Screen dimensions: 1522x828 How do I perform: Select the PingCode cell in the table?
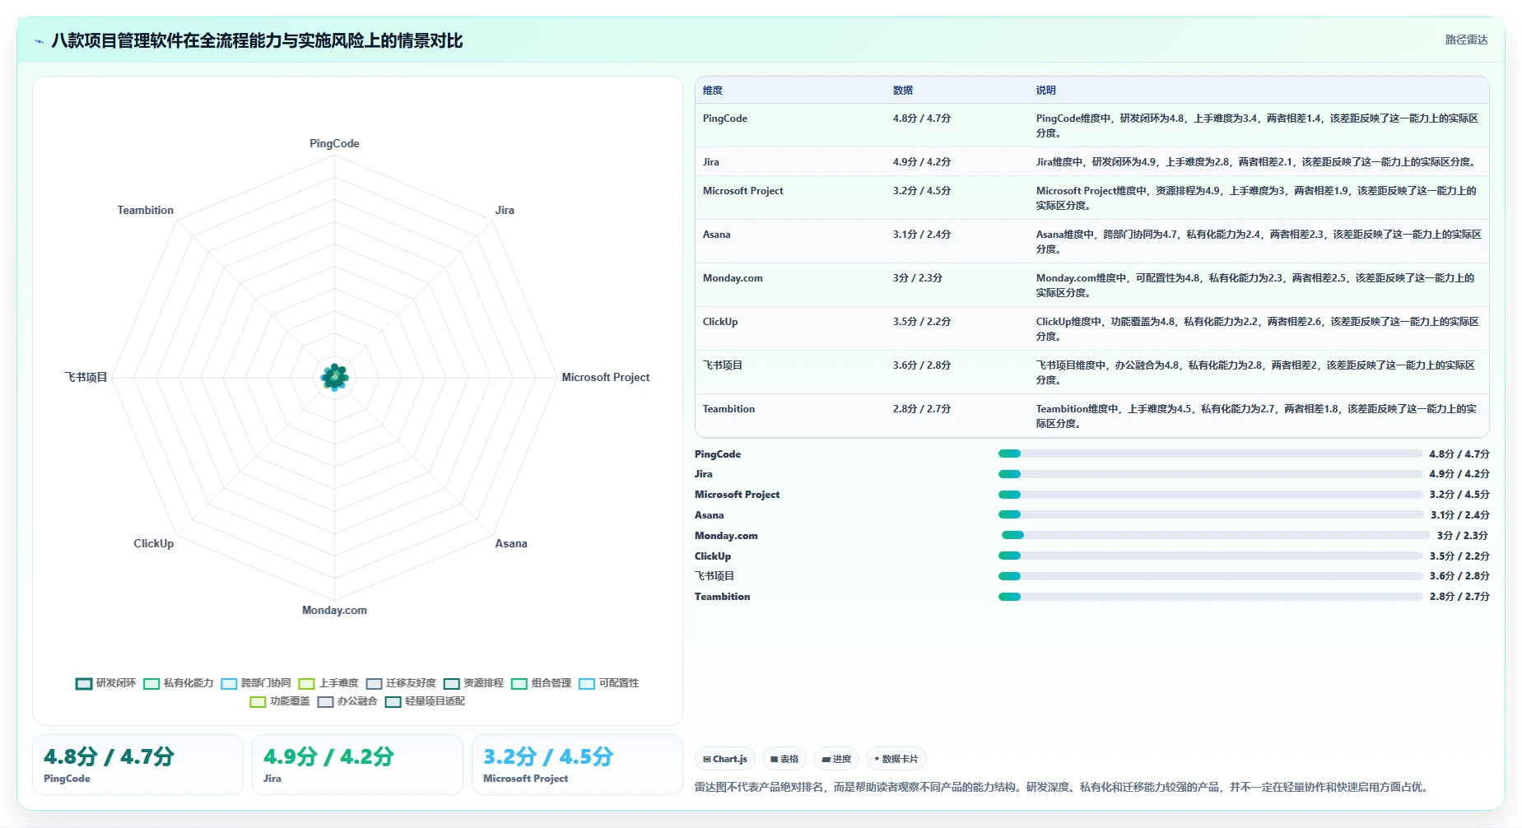point(725,119)
